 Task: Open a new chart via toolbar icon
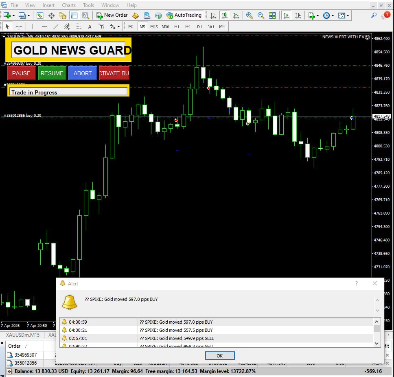click(7, 15)
